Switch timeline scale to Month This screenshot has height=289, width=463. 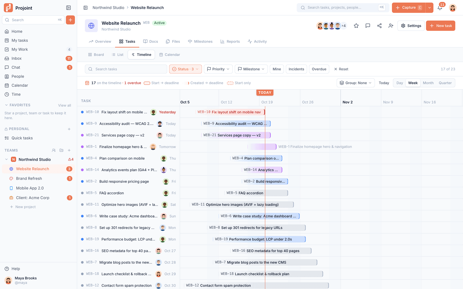pyautogui.click(x=428, y=83)
